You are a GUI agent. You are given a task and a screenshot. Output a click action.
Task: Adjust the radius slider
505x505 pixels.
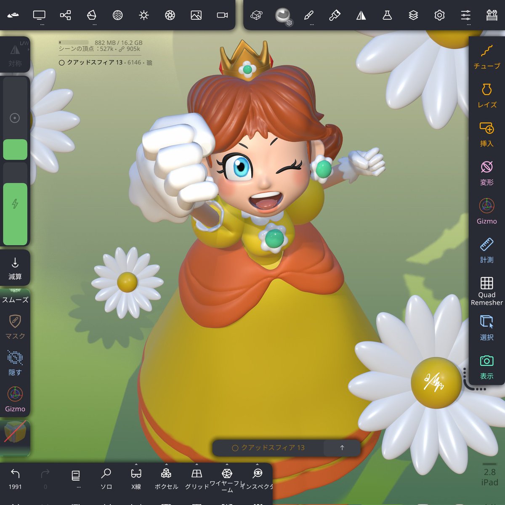[15, 118]
